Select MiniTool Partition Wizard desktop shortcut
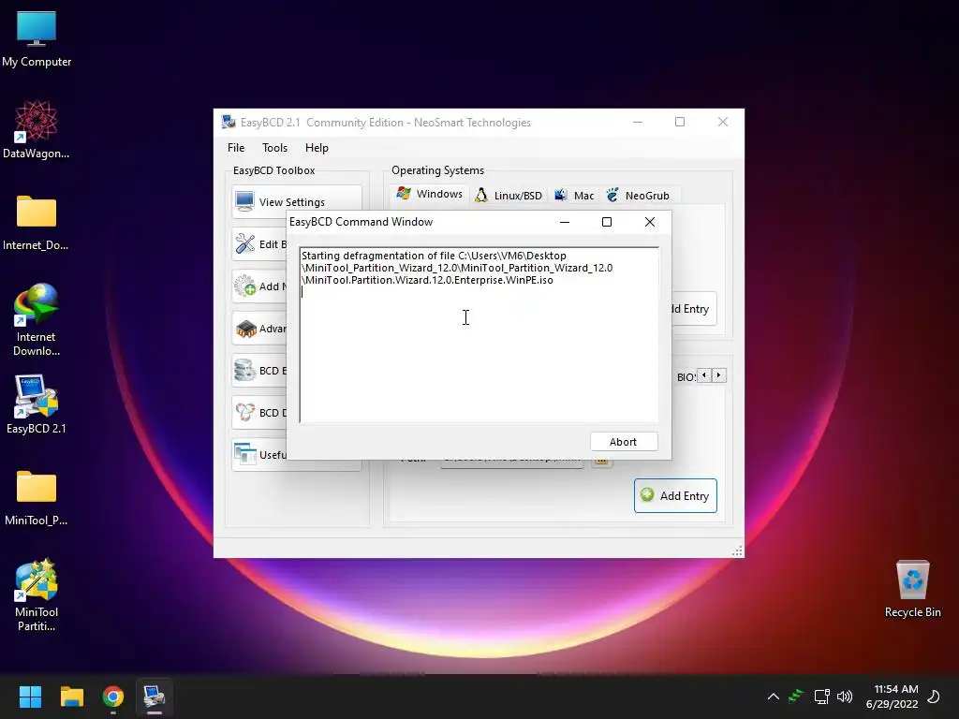Viewport: 959px width, 719px height. (x=37, y=594)
